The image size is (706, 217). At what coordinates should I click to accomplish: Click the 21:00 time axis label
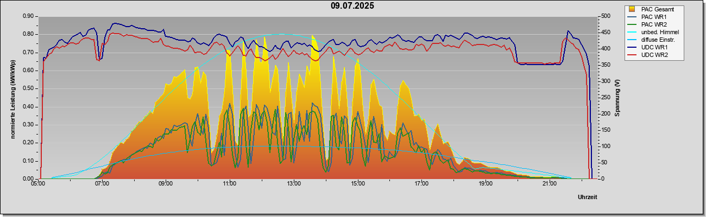point(549,184)
